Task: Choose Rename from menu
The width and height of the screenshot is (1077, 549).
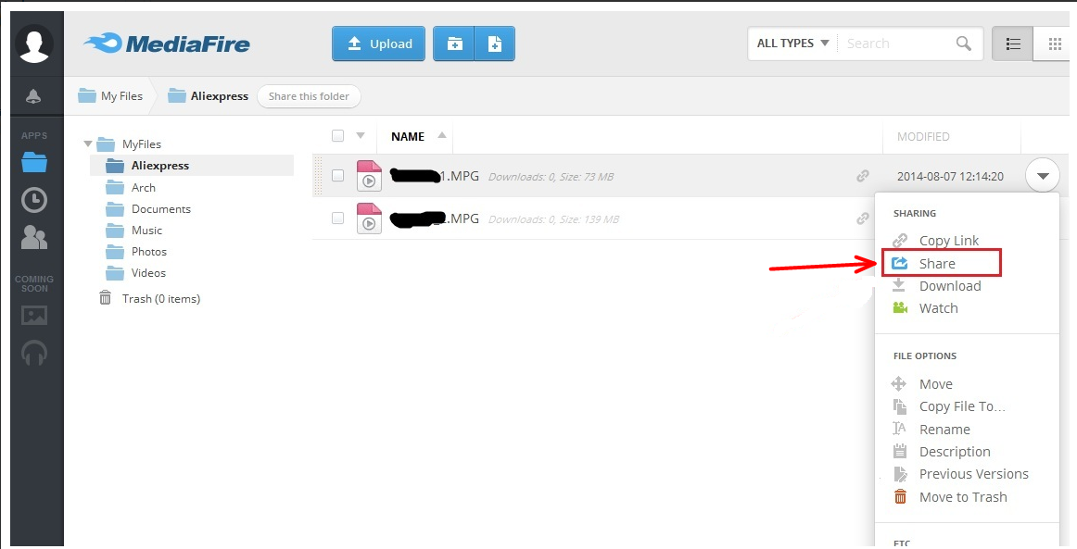Action: point(944,430)
